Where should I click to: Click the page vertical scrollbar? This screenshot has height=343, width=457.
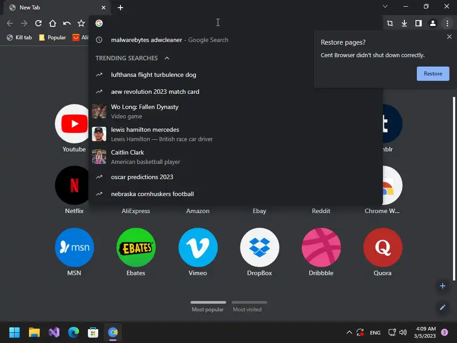coord(454,189)
